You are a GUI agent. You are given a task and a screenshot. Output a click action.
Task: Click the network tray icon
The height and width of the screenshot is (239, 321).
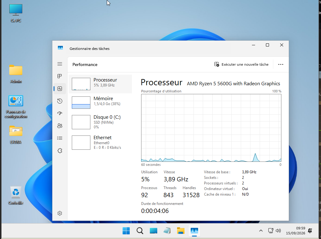[x=271, y=231]
